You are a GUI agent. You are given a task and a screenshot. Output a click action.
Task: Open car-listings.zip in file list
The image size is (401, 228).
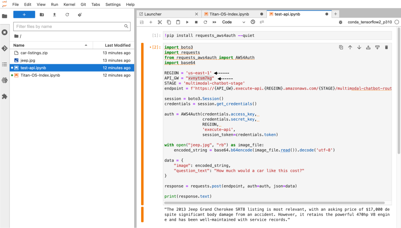point(34,53)
